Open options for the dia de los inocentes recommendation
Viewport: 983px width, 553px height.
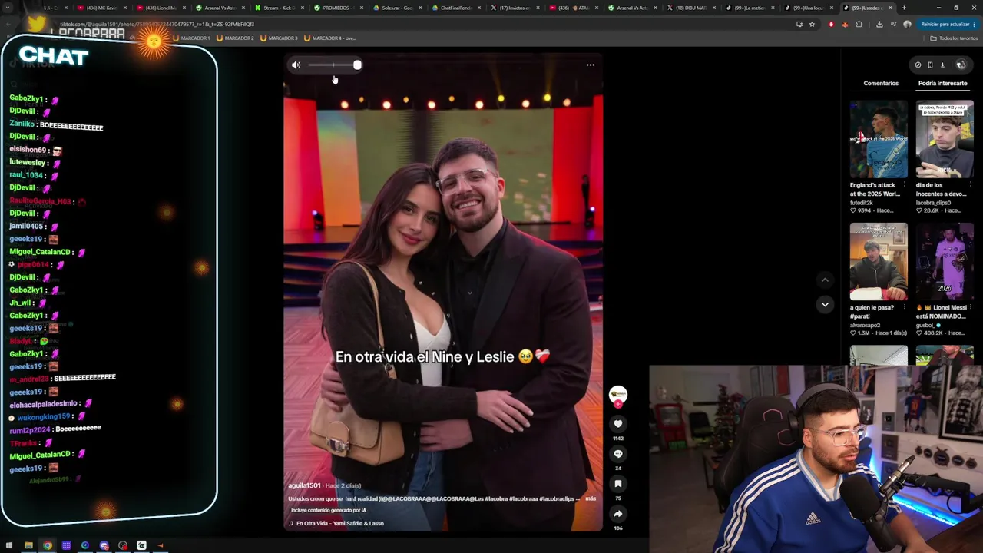coord(971,185)
